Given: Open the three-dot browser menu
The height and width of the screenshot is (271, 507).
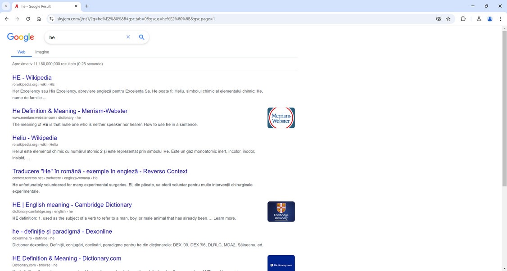Looking at the screenshot, I should pos(500,18).
